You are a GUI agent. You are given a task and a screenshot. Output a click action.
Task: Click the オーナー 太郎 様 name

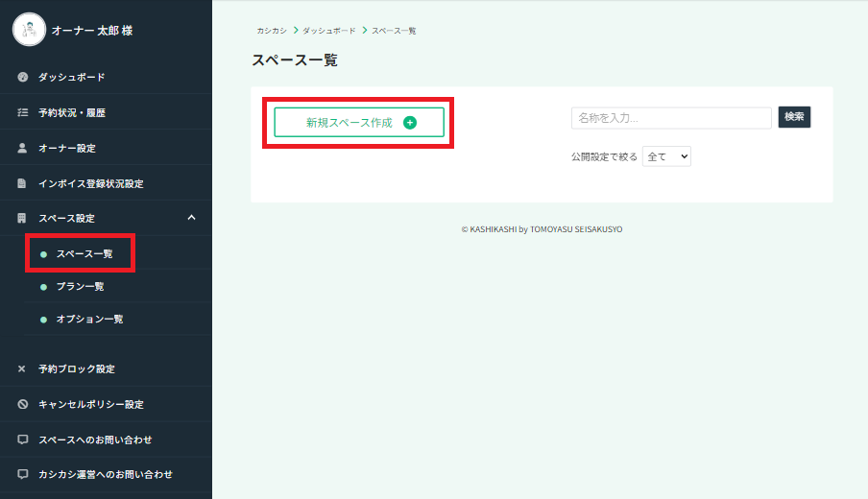tap(92, 31)
